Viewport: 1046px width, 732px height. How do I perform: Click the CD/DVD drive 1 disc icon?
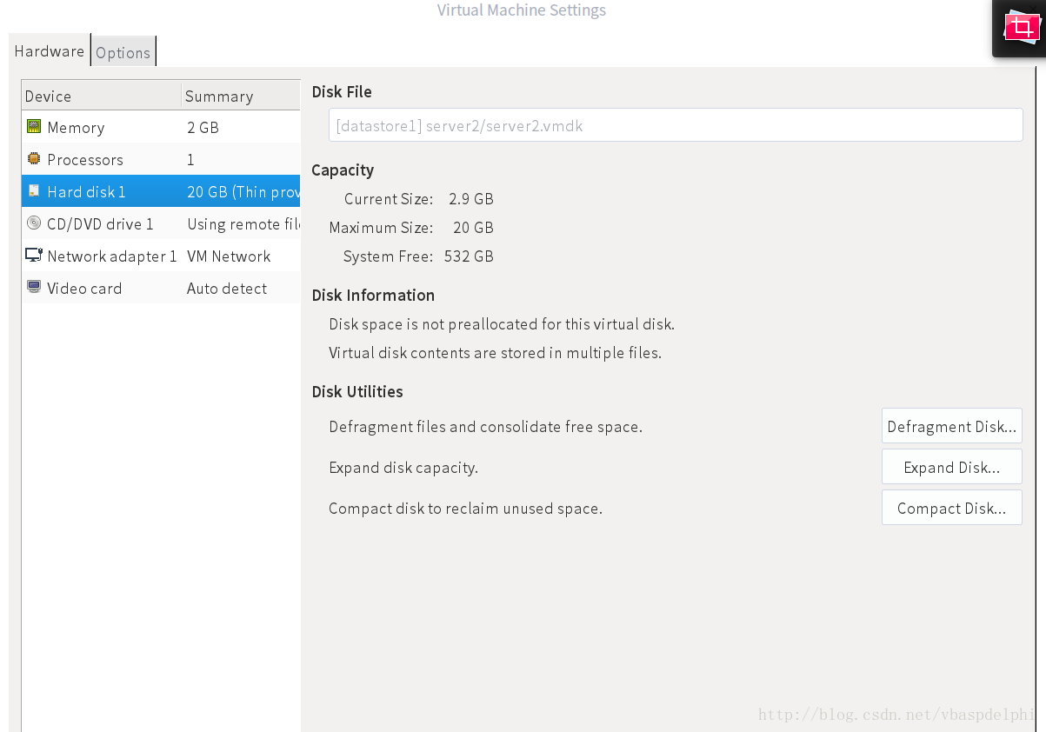pyautogui.click(x=34, y=223)
